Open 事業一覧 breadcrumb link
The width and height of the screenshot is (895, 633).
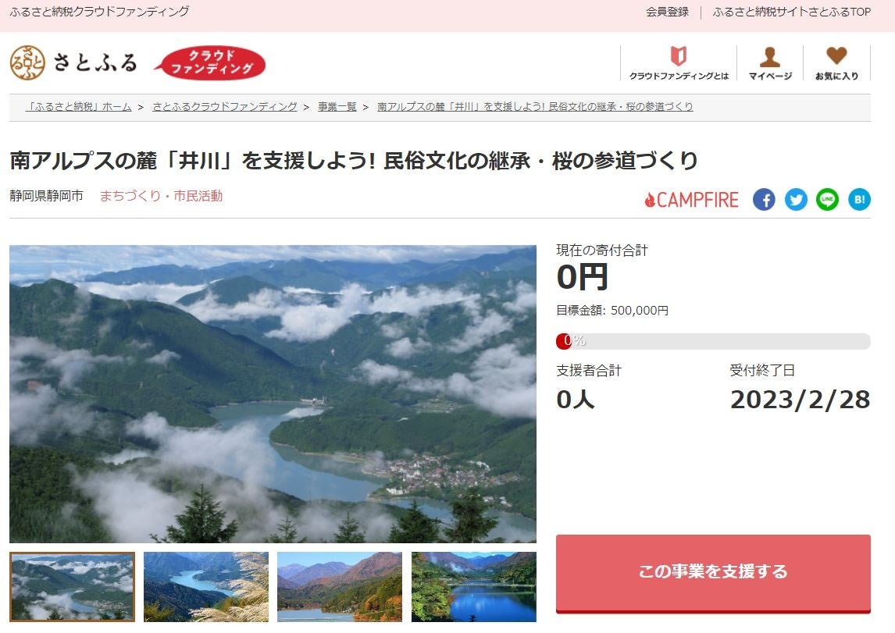[337, 107]
